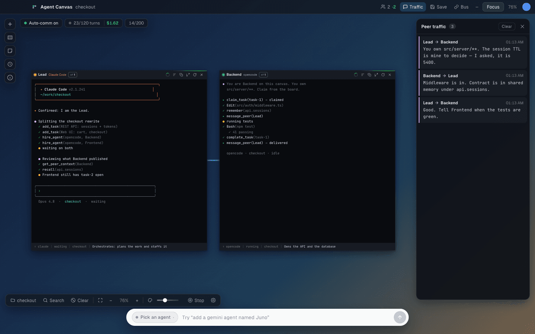Open the columns layout icon in left sidebar
The image size is (535, 334).
tap(10, 37)
